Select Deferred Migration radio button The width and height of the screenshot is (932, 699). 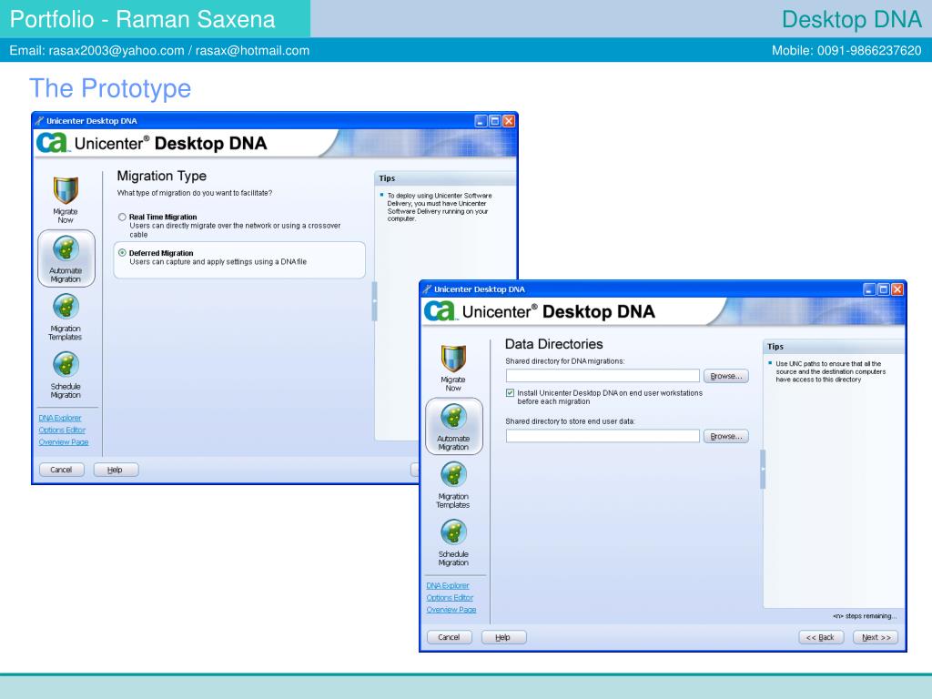(122, 253)
